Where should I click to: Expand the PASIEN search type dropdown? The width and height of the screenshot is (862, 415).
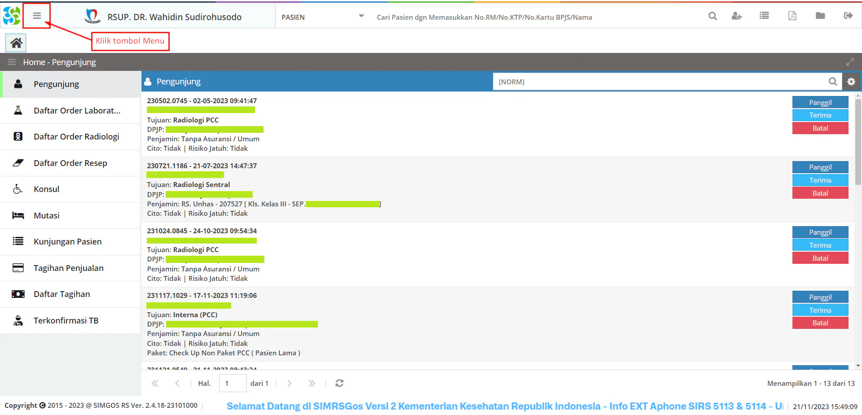tap(361, 17)
